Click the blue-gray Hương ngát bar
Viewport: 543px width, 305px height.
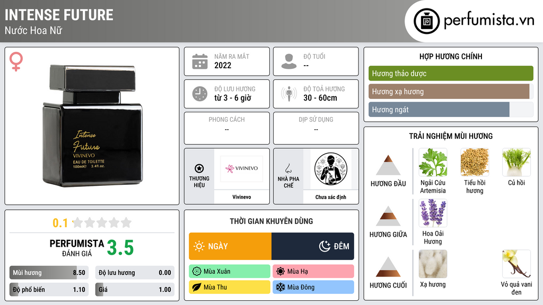(x=451, y=110)
